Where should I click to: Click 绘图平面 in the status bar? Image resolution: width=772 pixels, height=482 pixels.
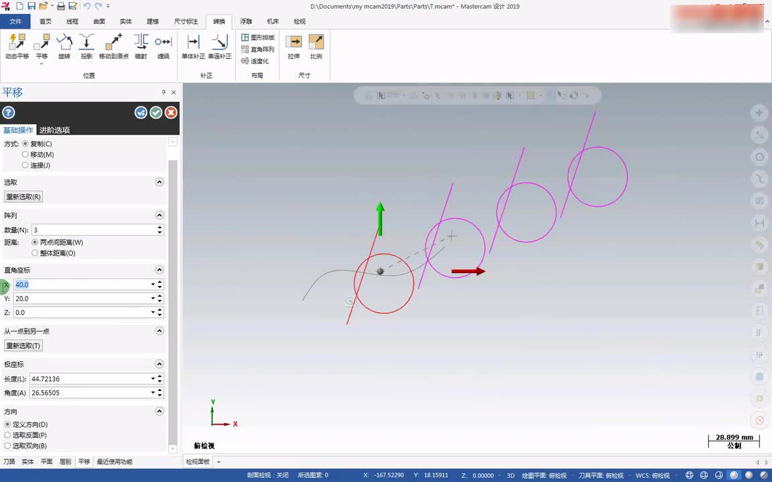click(x=544, y=475)
